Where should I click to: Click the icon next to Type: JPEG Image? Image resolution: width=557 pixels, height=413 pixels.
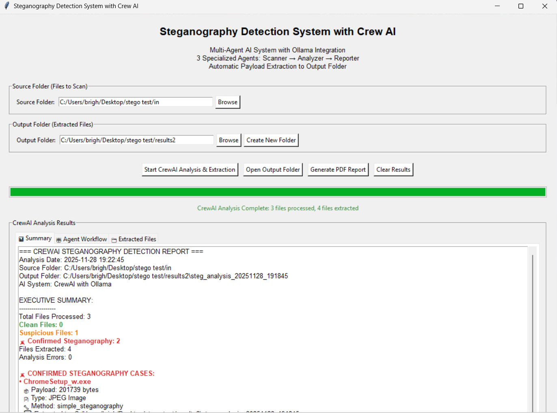(x=26, y=399)
